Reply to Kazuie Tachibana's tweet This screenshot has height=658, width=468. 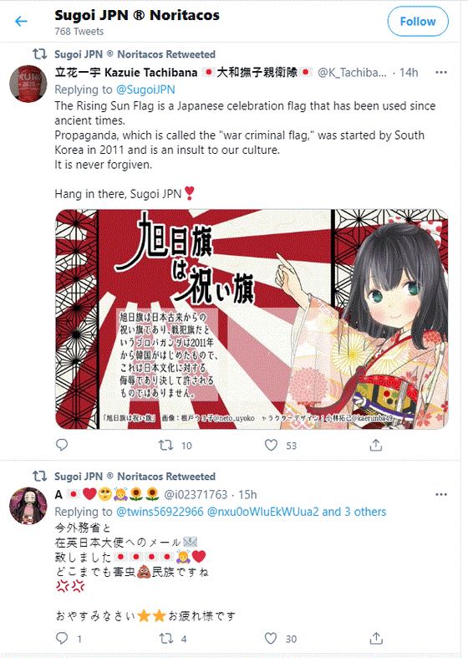(62, 445)
